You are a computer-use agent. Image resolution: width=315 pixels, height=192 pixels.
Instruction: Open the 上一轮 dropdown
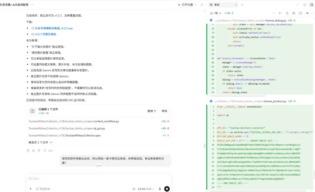coord(215,13)
